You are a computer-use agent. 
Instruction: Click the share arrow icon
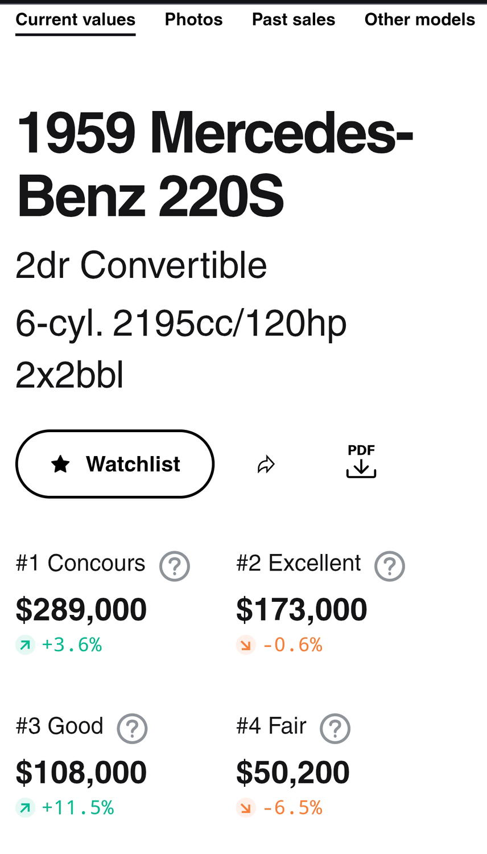click(266, 465)
